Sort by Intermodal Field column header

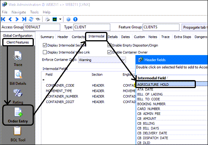(x=151, y=78)
